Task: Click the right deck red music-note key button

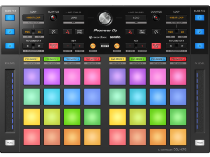Action: [x=130, y=32]
